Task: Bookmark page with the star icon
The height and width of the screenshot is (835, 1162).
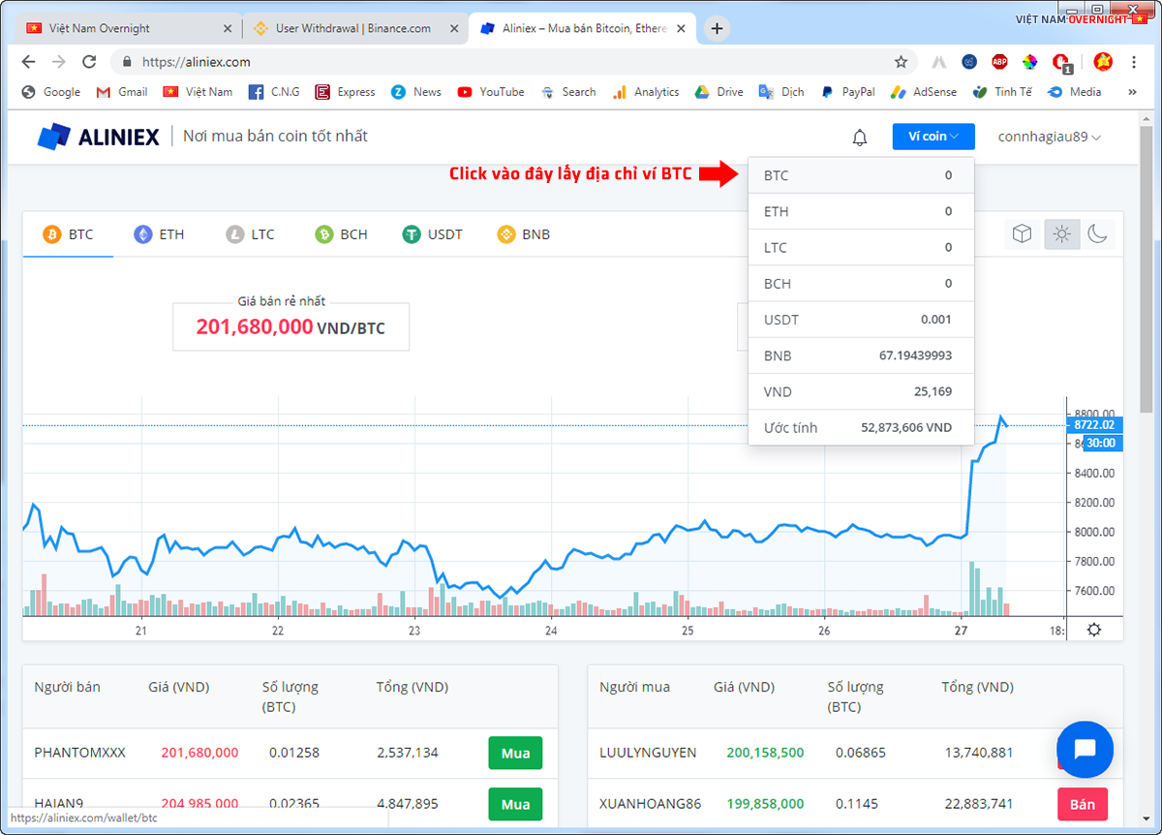Action: pyautogui.click(x=901, y=62)
